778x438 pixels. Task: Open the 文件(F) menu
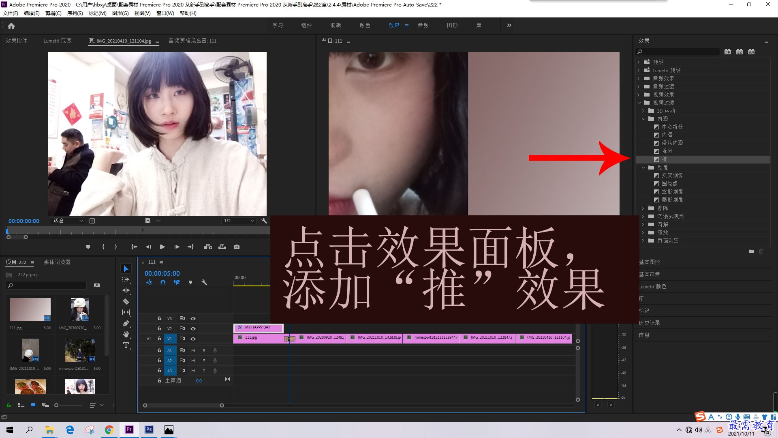[x=11, y=13]
